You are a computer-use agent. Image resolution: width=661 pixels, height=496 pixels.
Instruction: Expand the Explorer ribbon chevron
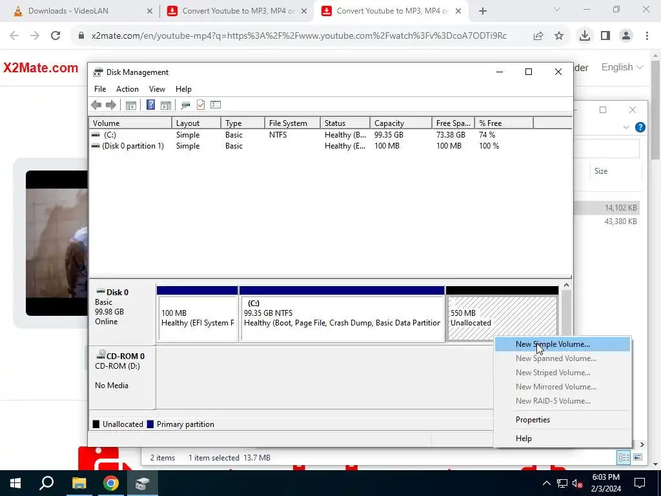[x=626, y=127]
